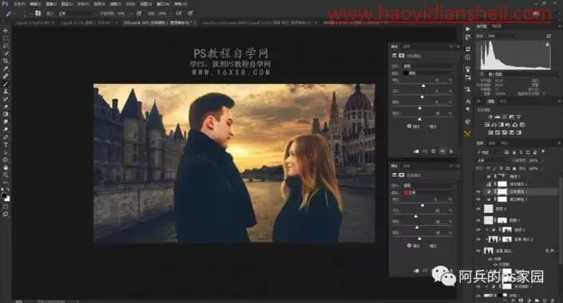563x303 pixels.
Task: Click the foreground color swatch
Action: pos(4,195)
